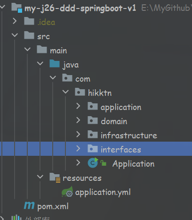Screen dimensions: 192x220
Task: Click the application.yml Spring config icon
Action: 67,192
